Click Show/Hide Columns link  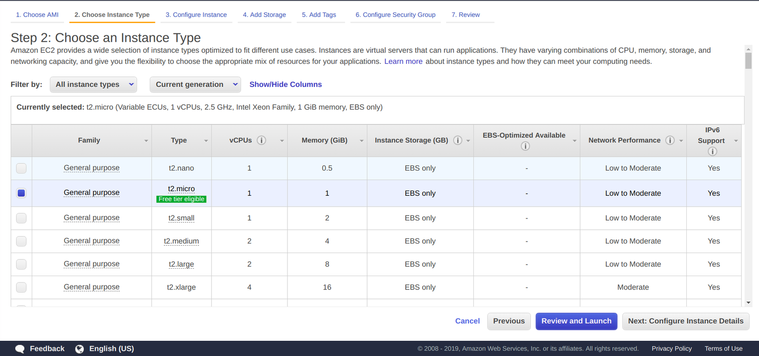tap(286, 85)
